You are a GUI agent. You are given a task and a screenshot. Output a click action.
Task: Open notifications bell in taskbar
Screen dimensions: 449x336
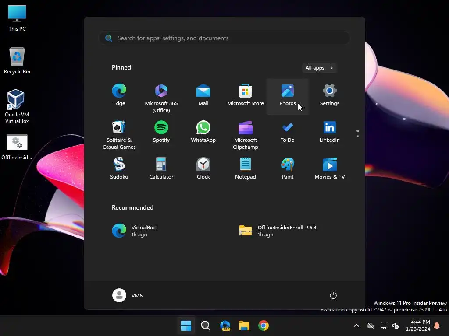(x=437, y=325)
